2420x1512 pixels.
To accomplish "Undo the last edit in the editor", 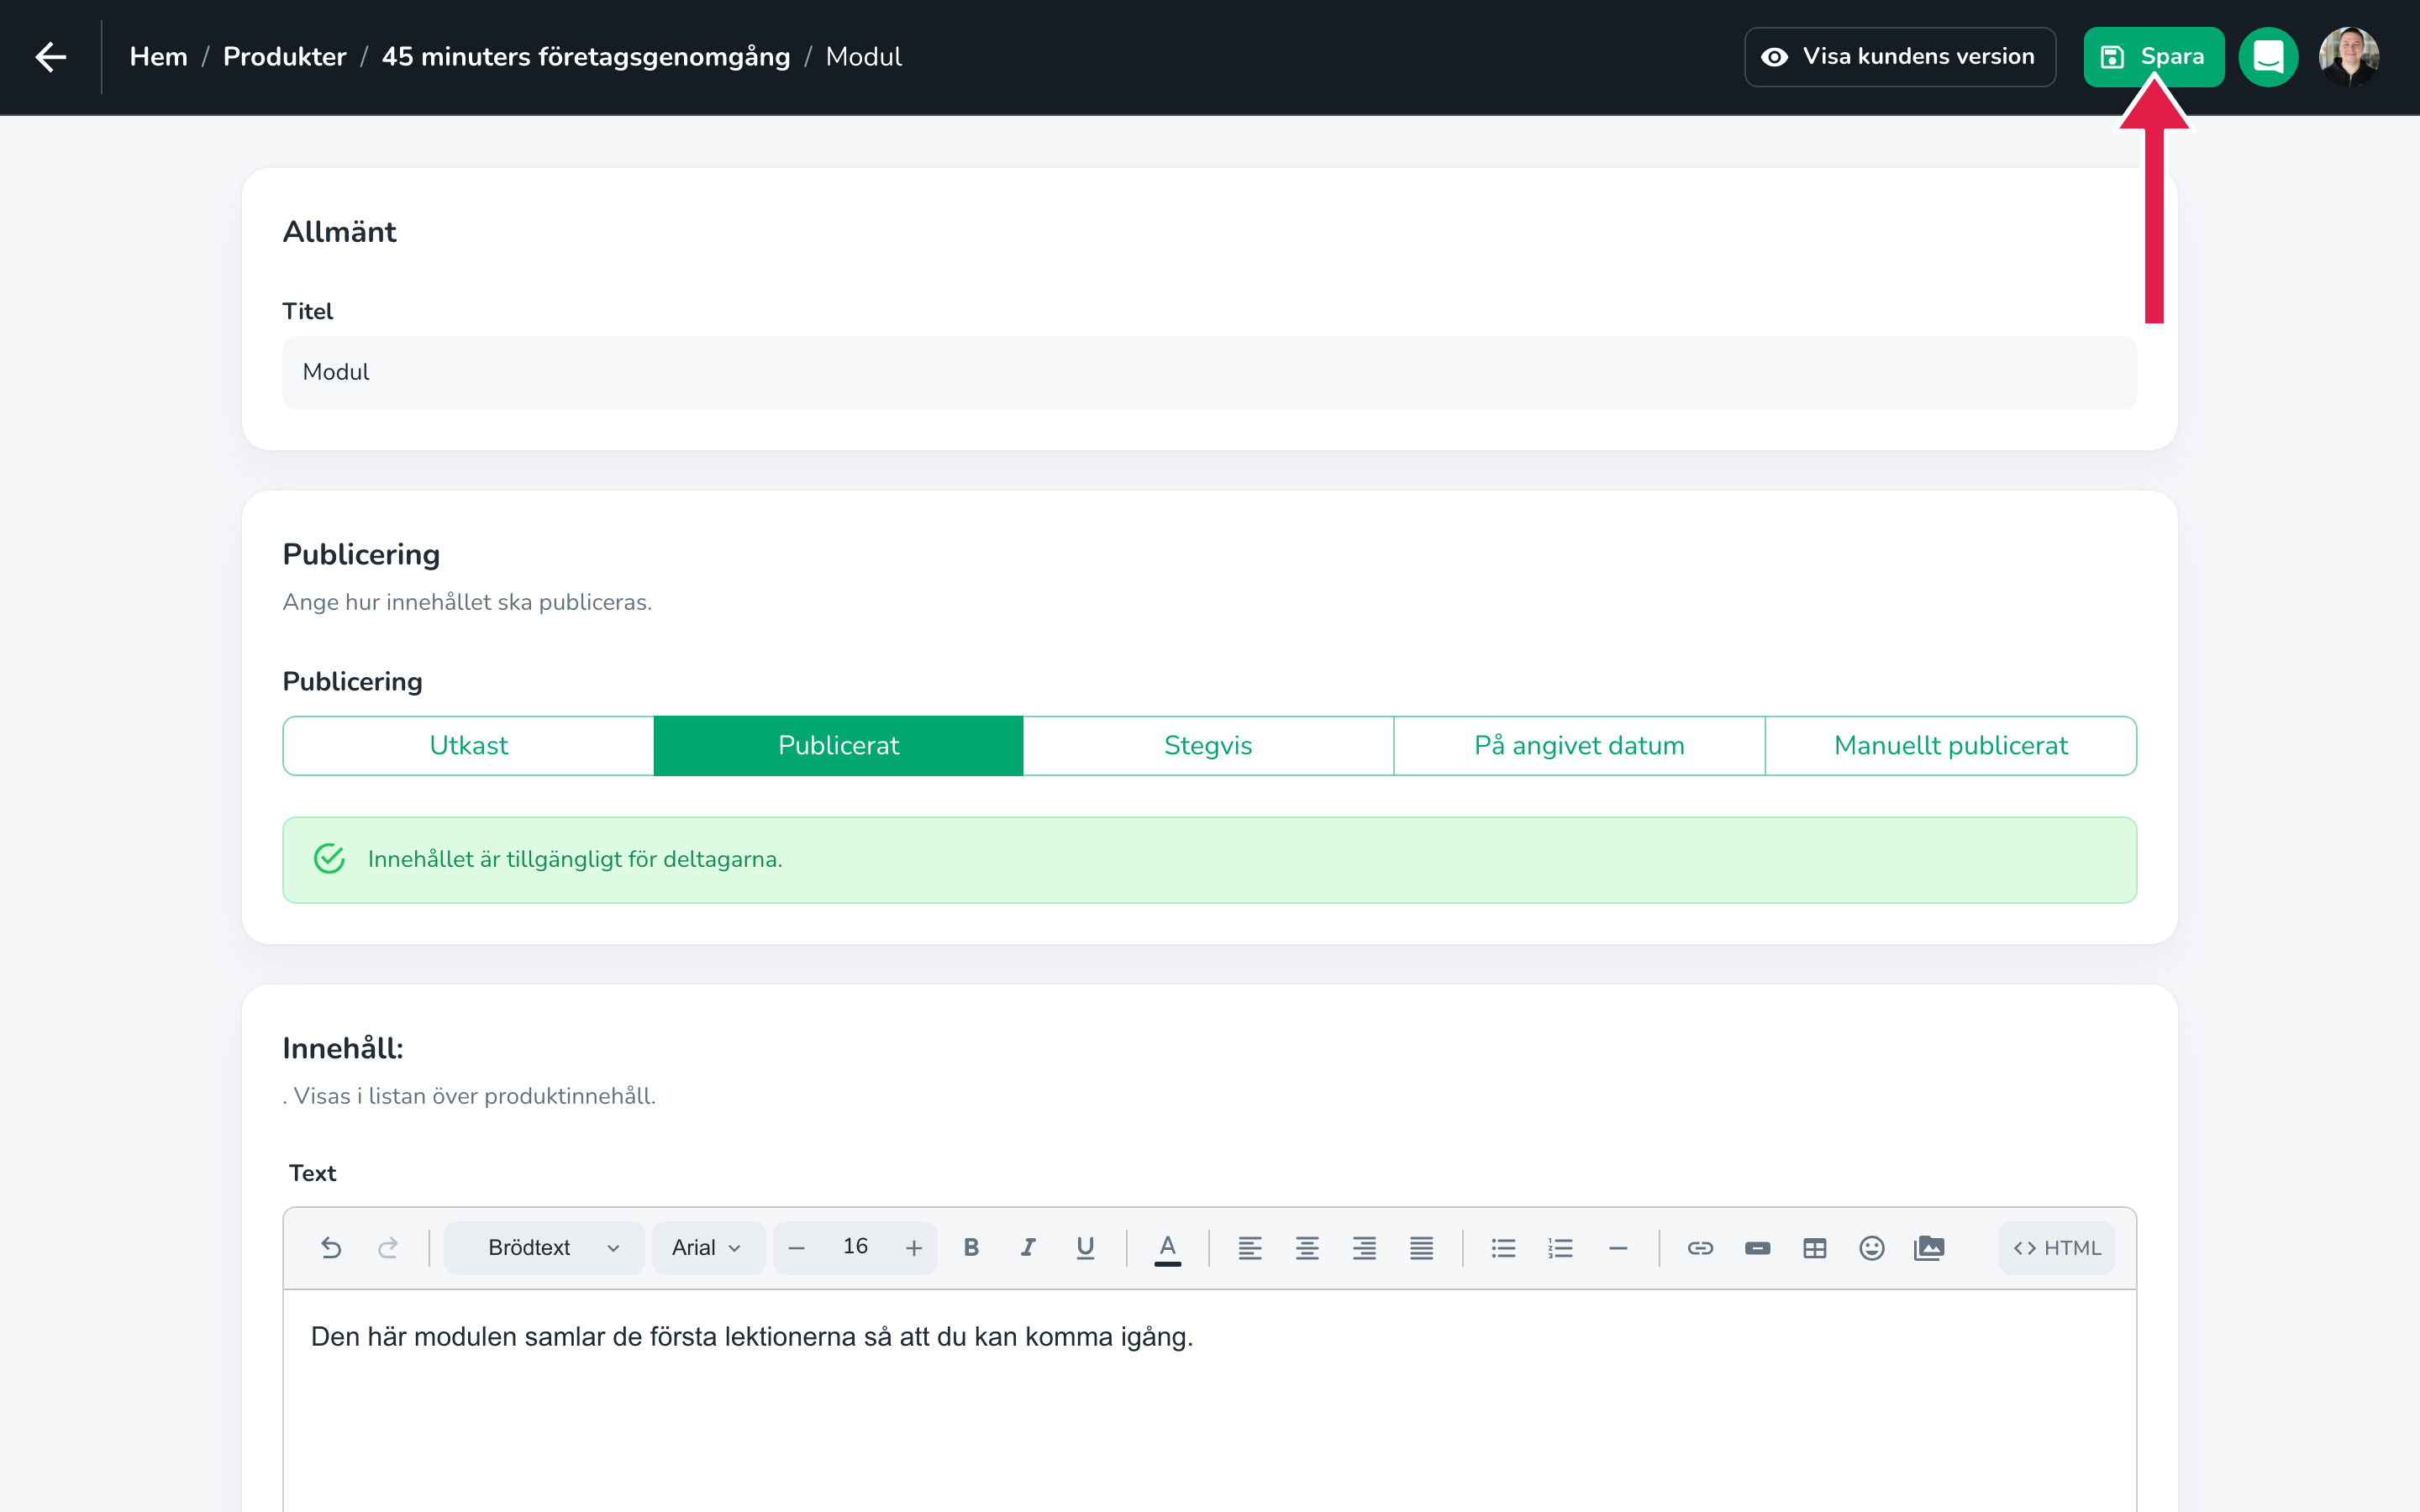I will click(331, 1247).
